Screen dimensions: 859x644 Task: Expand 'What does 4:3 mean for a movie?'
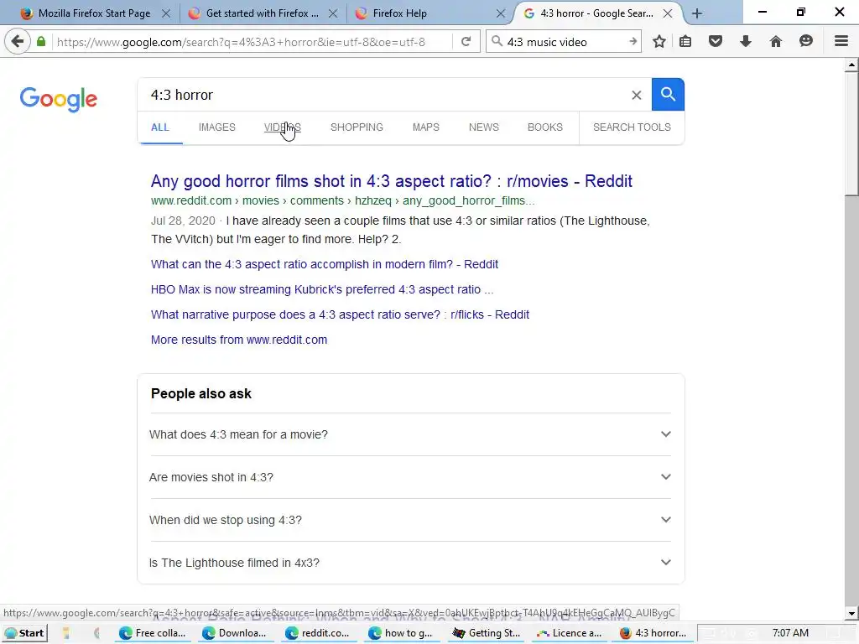(x=410, y=434)
